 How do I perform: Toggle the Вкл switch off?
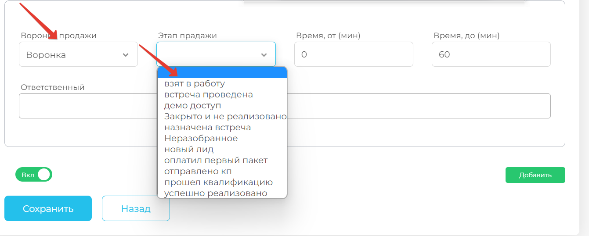tap(34, 175)
